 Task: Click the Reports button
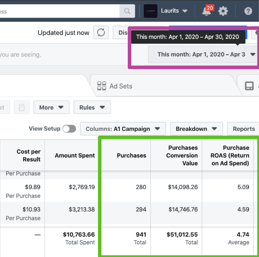tap(243, 129)
